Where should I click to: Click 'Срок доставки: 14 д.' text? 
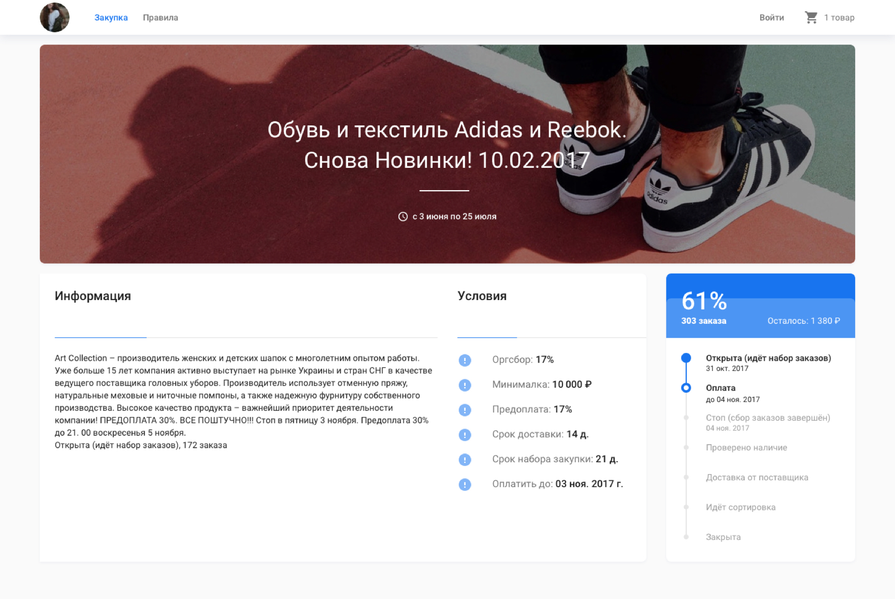[x=540, y=434]
